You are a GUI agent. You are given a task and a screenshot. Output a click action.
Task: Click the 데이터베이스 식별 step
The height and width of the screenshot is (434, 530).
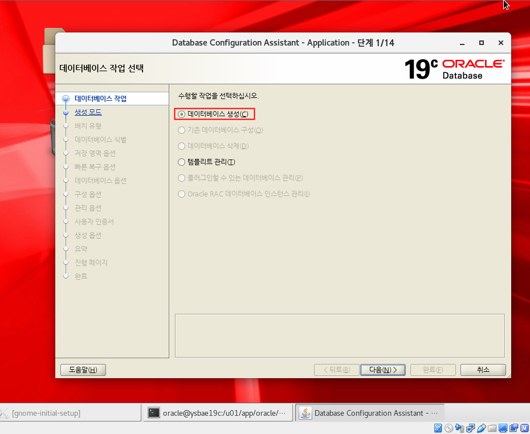[x=100, y=140]
